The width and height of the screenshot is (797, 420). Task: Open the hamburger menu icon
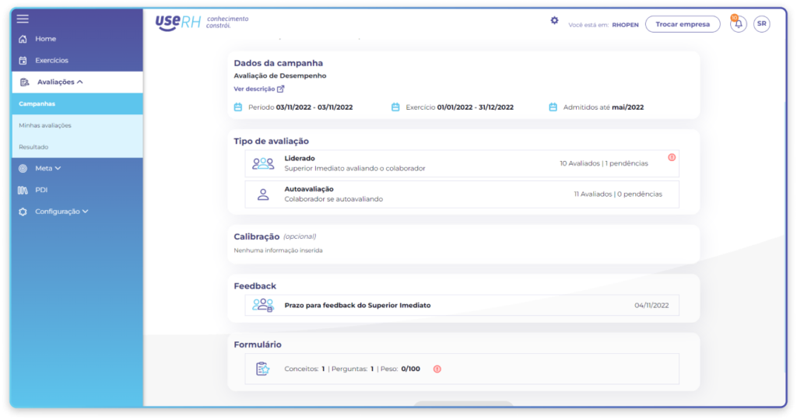point(23,19)
